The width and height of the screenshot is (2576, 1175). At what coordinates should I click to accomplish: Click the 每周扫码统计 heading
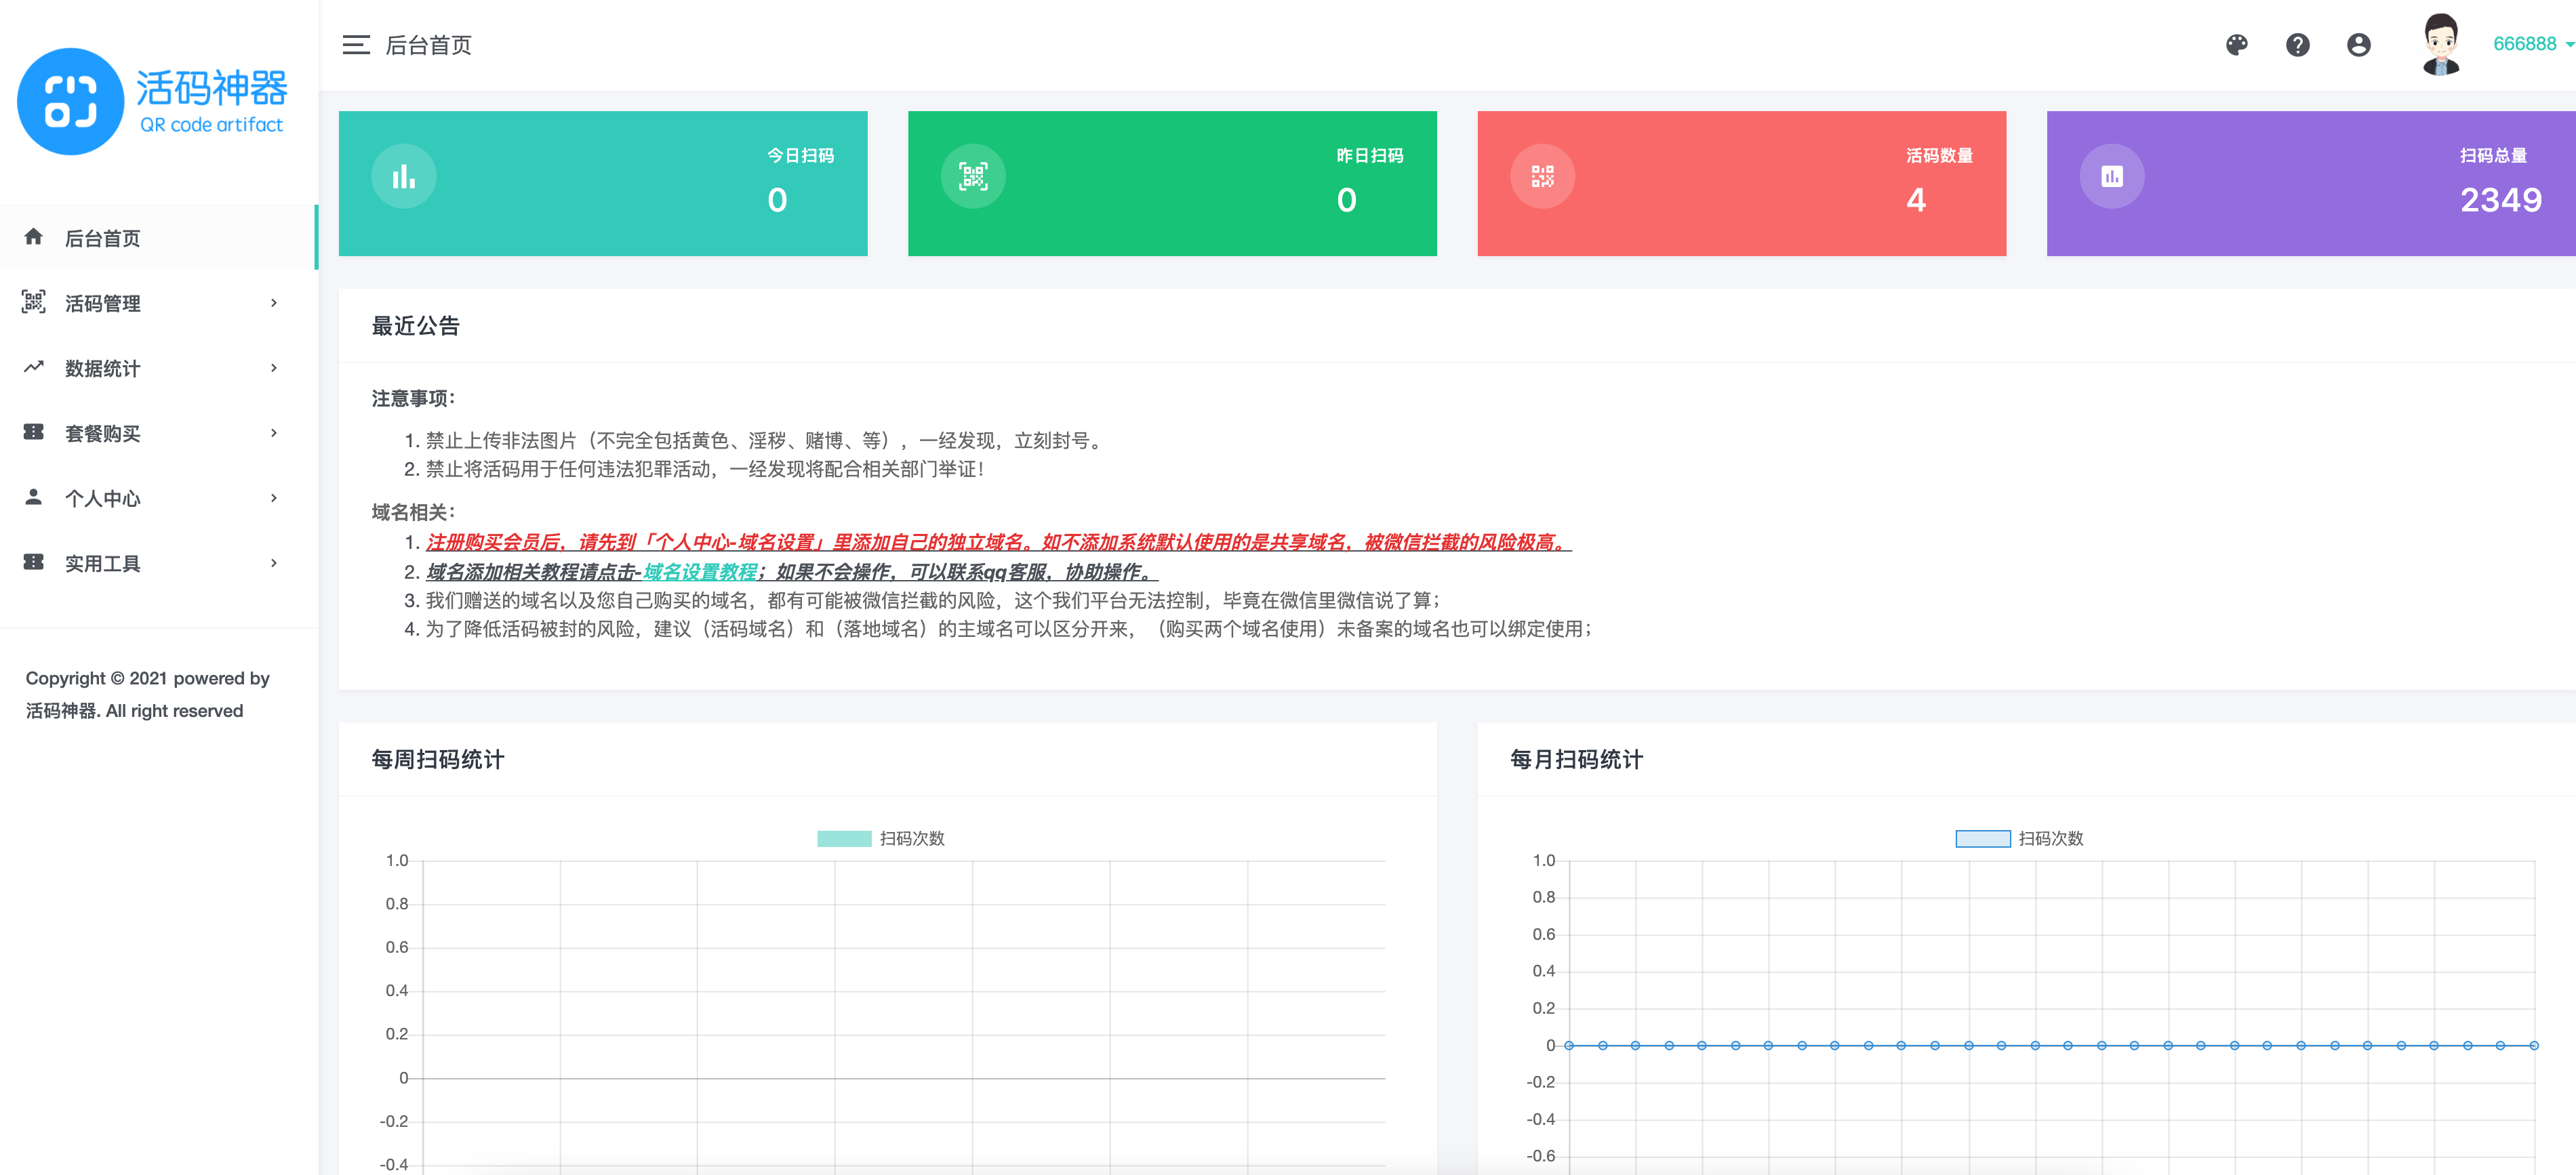[438, 760]
